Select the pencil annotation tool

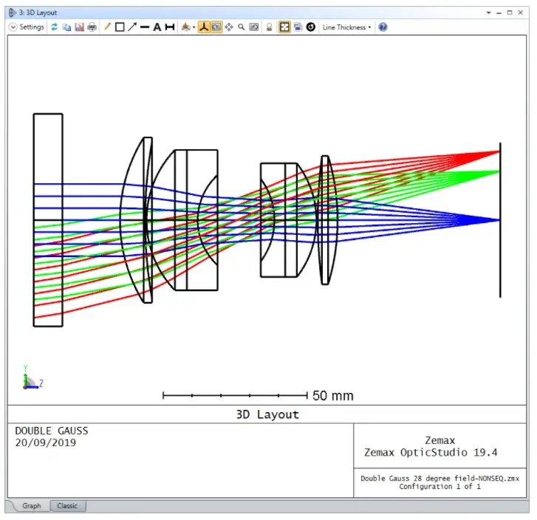coord(107,27)
